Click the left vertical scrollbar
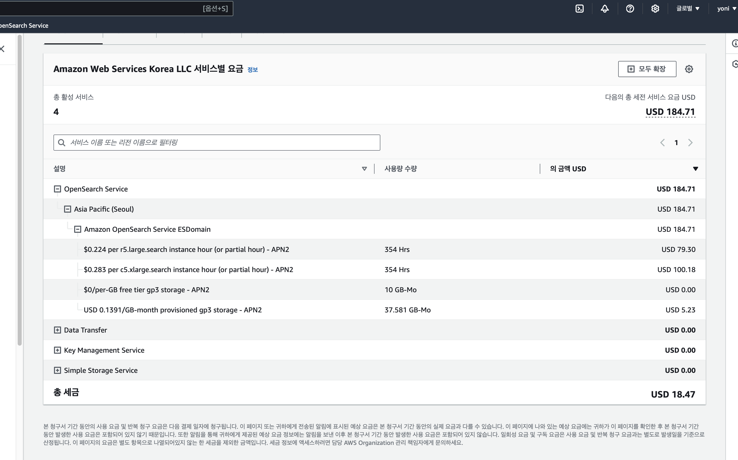The width and height of the screenshot is (738, 460). point(20,190)
